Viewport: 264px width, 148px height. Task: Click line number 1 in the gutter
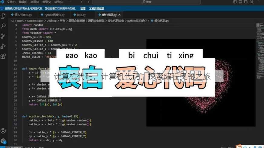pos(16,25)
